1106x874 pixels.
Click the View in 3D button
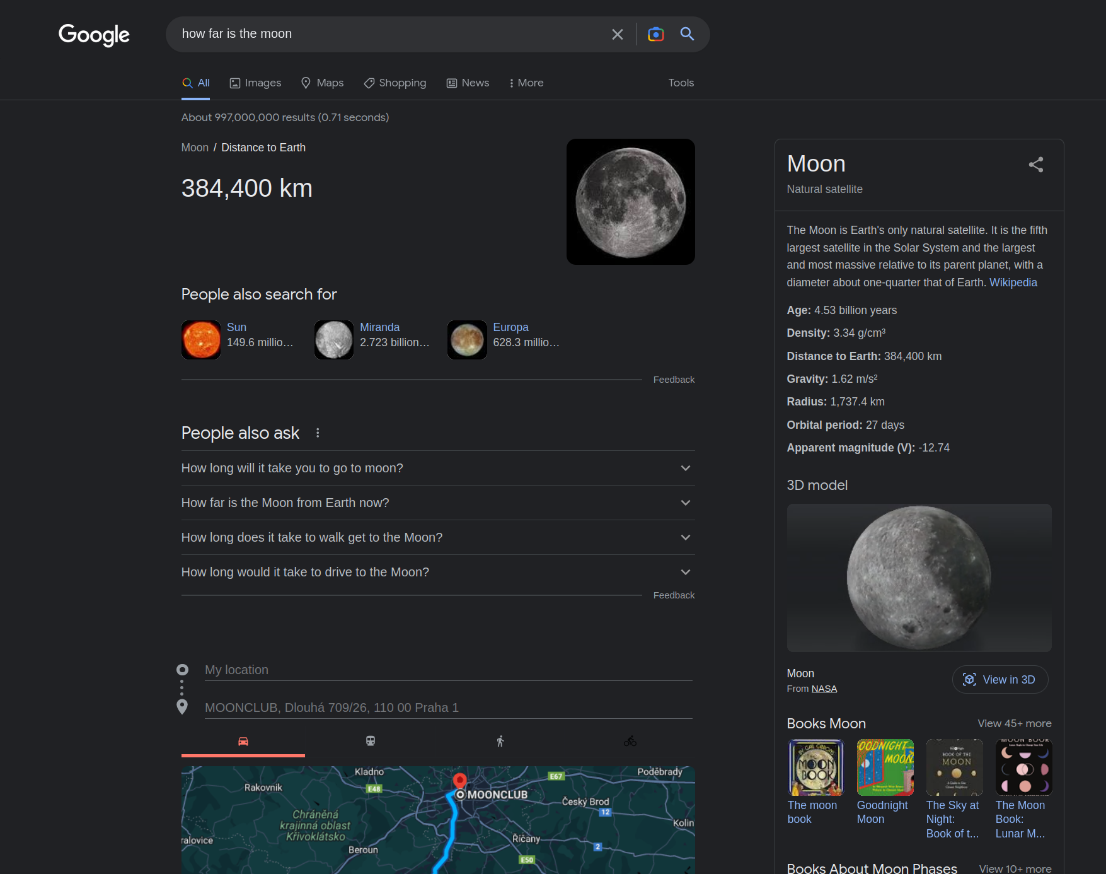pos(999,680)
